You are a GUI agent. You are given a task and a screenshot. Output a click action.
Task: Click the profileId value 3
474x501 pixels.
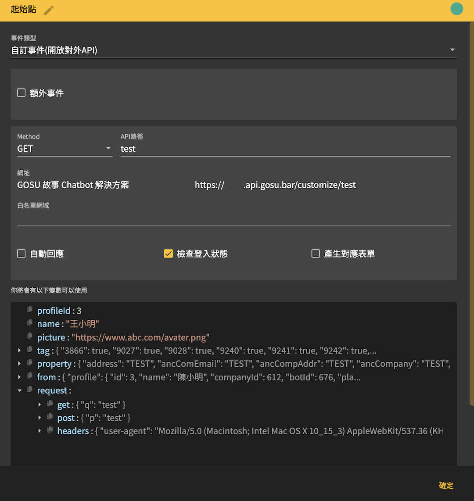pyautogui.click(x=79, y=311)
